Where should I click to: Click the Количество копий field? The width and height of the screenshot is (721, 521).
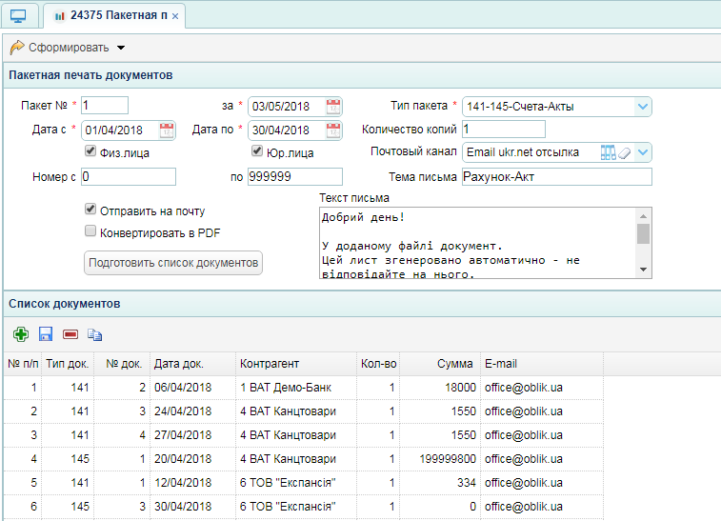click(x=504, y=130)
